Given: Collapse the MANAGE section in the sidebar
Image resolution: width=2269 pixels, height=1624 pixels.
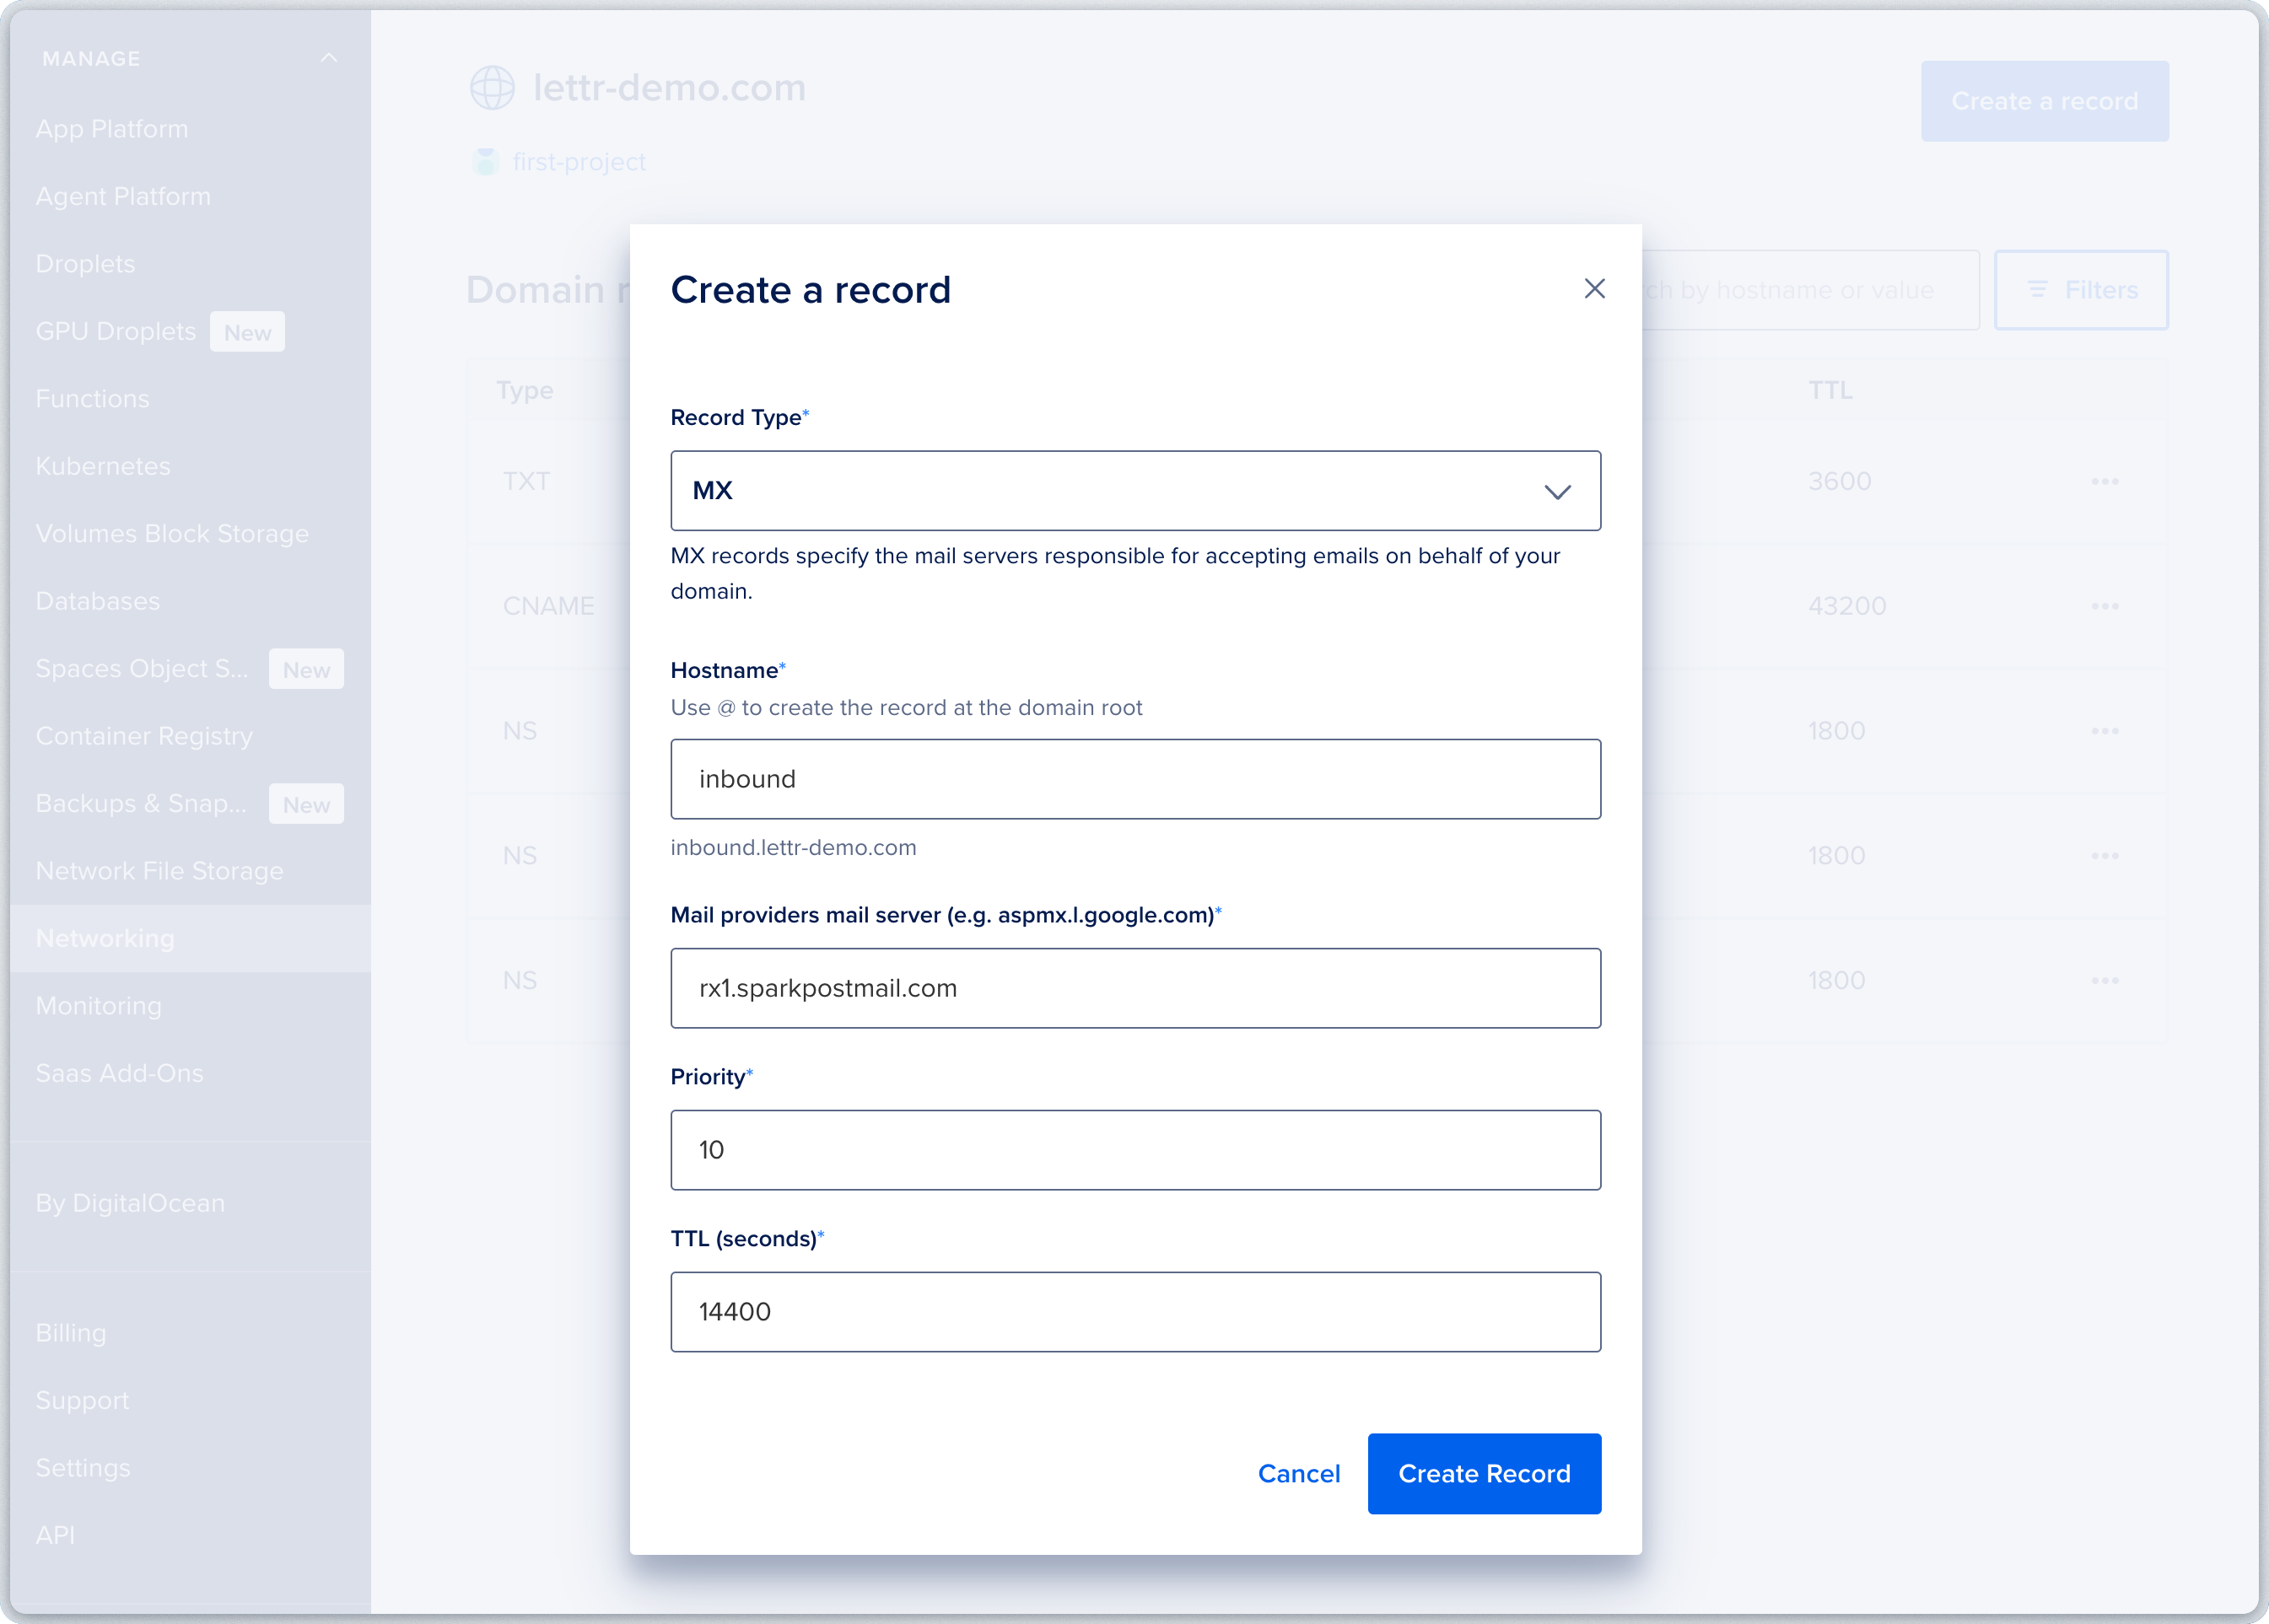Looking at the screenshot, I should pyautogui.click(x=329, y=57).
